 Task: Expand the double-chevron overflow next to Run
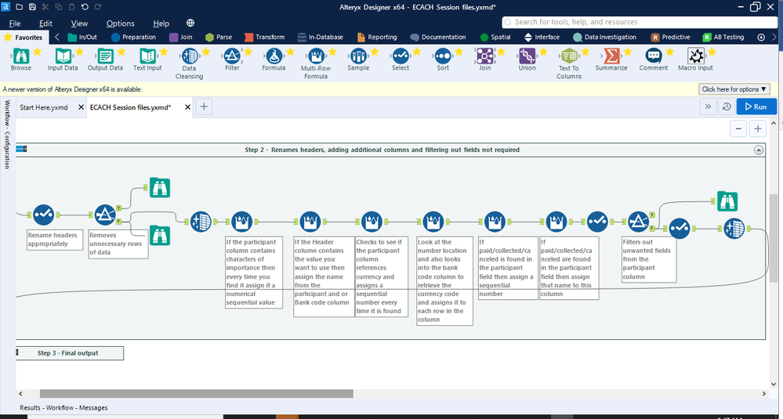708,107
